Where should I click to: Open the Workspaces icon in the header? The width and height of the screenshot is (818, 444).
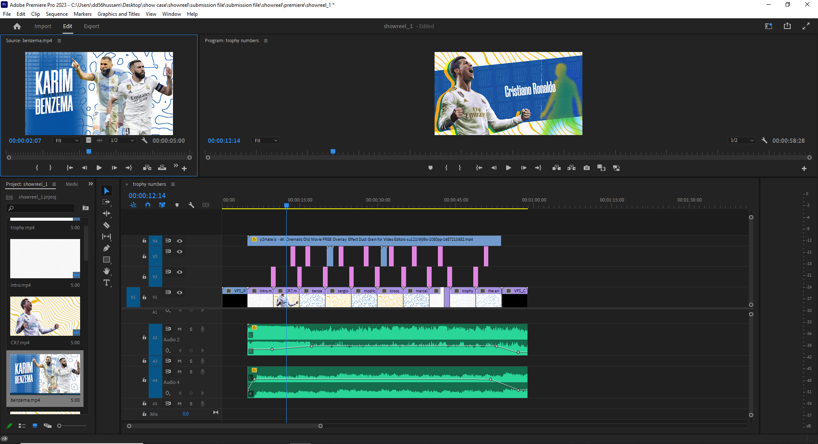[769, 26]
